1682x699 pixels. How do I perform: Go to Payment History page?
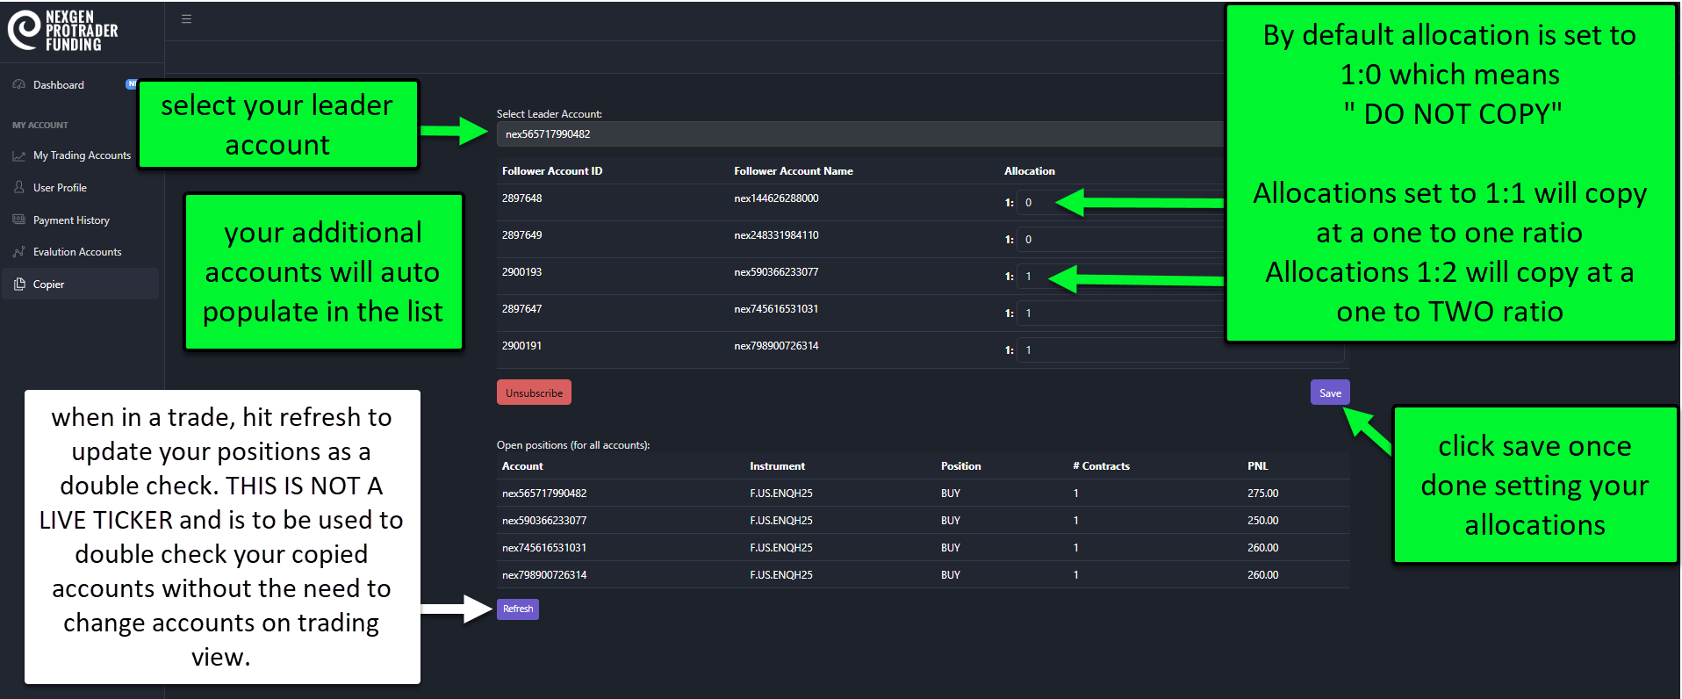[71, 220]
